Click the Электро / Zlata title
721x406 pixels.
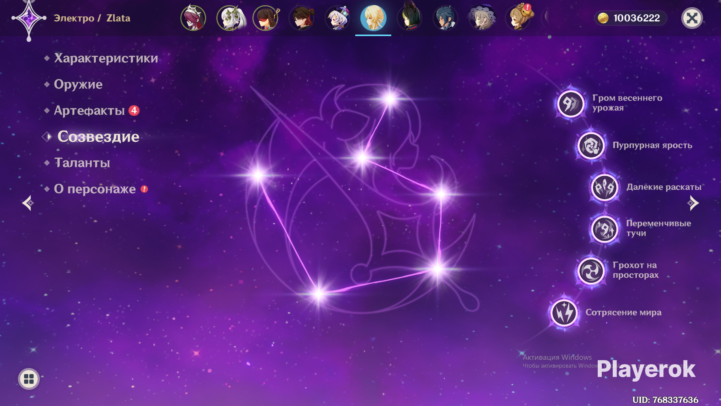[x=92, y=18]
